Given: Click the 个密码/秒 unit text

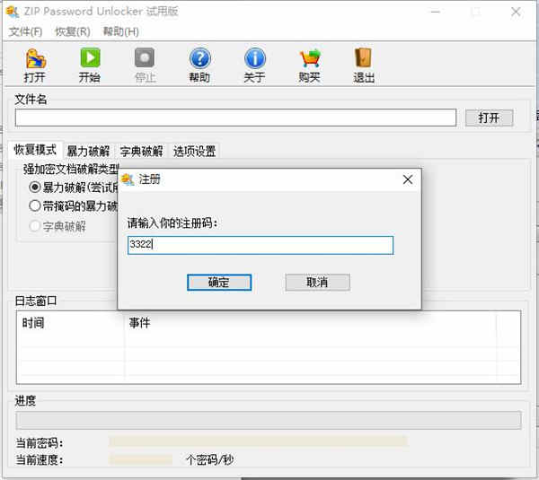Looking at the screenshot, I should pos(209,459).
